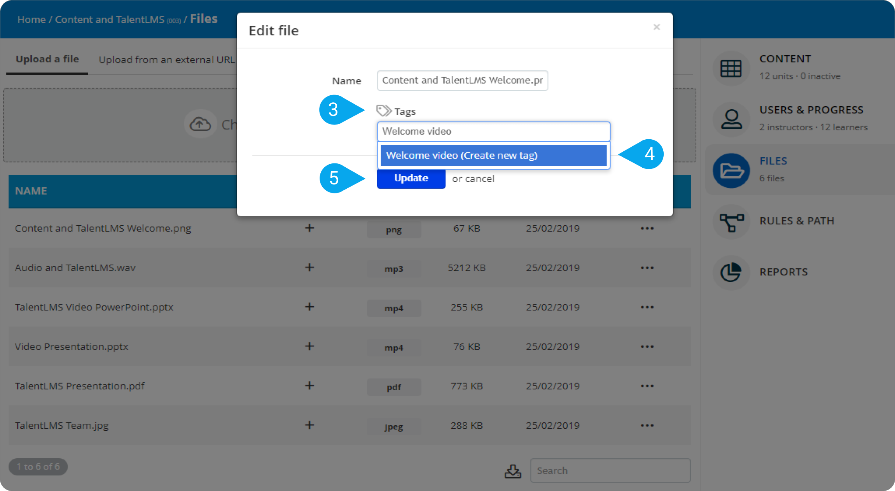Click the Name input field
895x491 pixels.
pos(462,81)
